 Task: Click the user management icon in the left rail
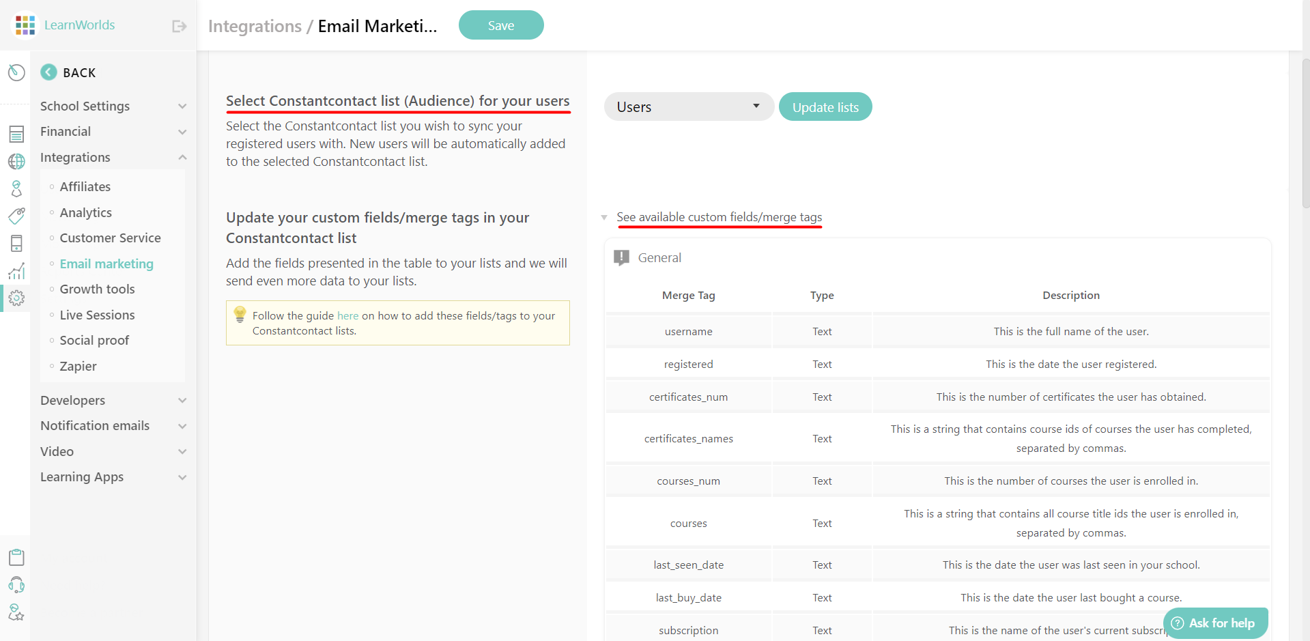[x=16, y=189]
